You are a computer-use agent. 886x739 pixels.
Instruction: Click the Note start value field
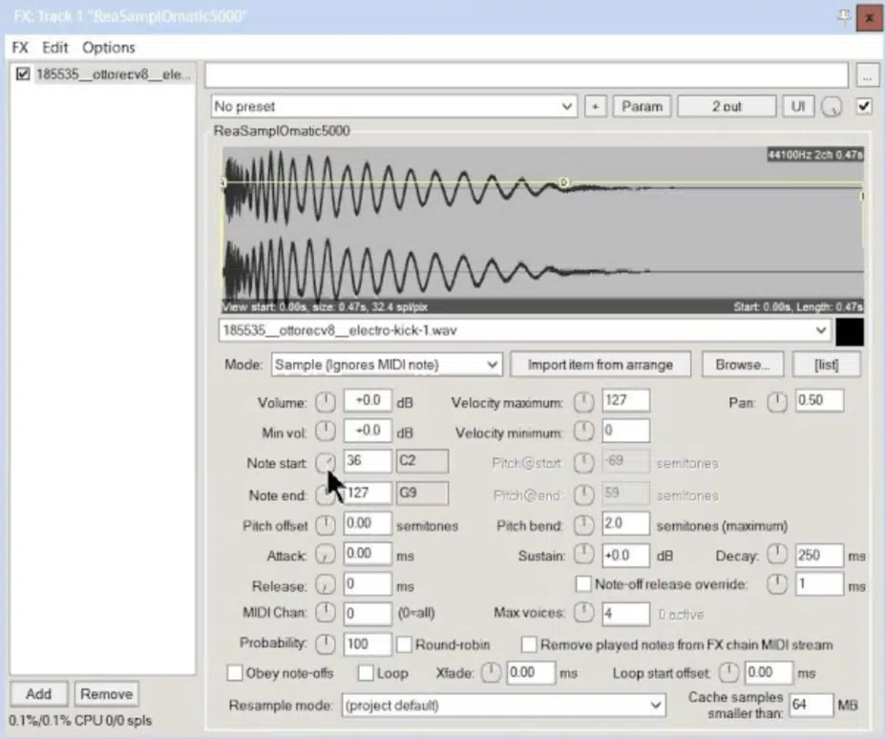[x=368, y=461]
